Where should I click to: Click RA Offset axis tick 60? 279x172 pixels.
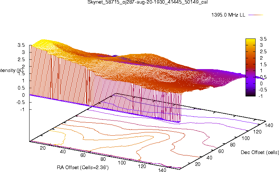(x=83, y=155)
